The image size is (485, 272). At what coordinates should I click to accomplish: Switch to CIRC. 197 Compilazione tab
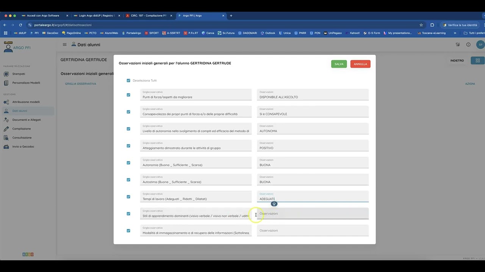[149, 15]
